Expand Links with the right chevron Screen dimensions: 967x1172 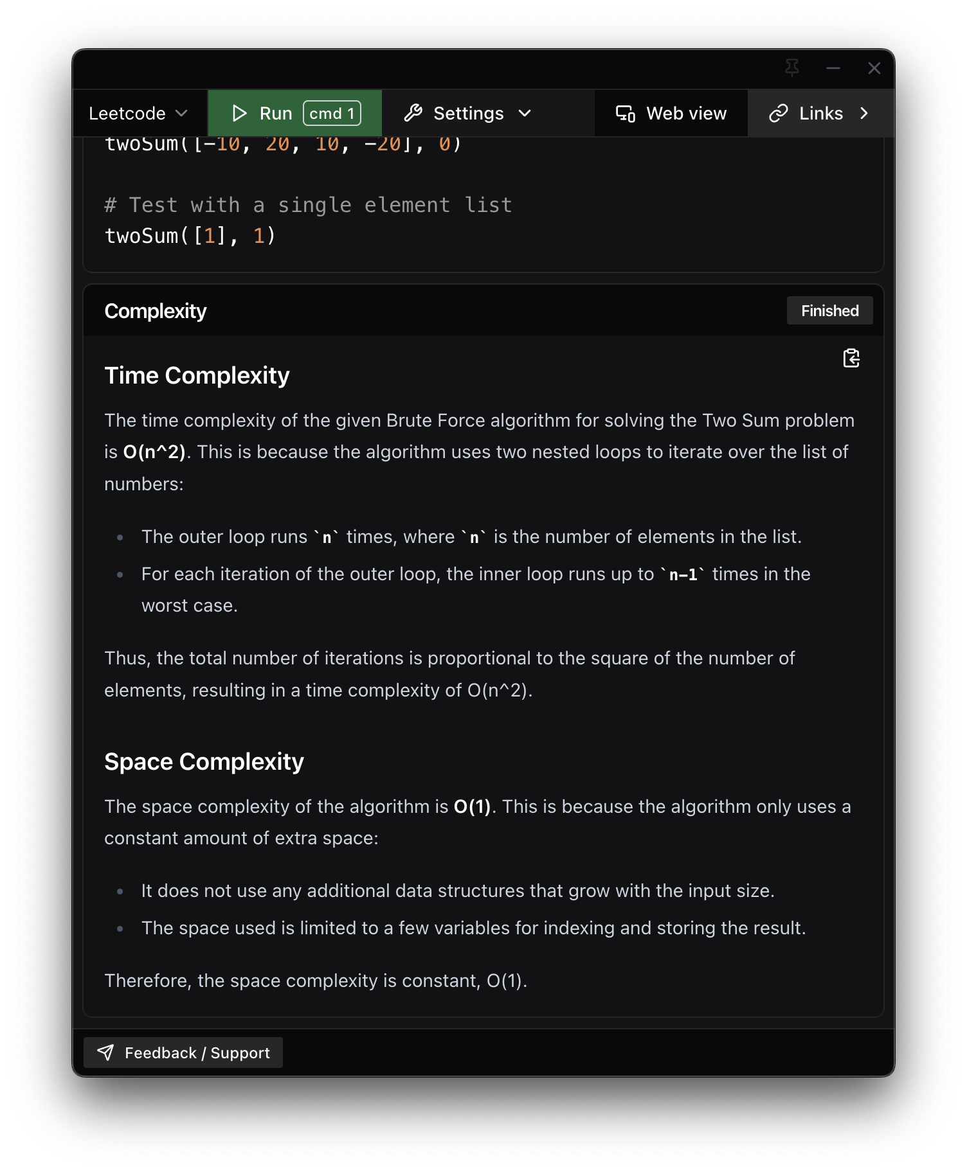(x=865, y=113)
